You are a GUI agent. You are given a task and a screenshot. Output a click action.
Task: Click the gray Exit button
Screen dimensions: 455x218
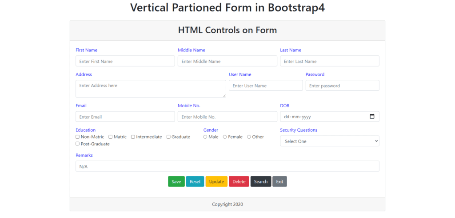[x=280, y=182]
